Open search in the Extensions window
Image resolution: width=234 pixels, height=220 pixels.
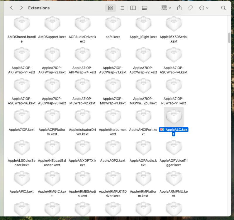[223, 8]
